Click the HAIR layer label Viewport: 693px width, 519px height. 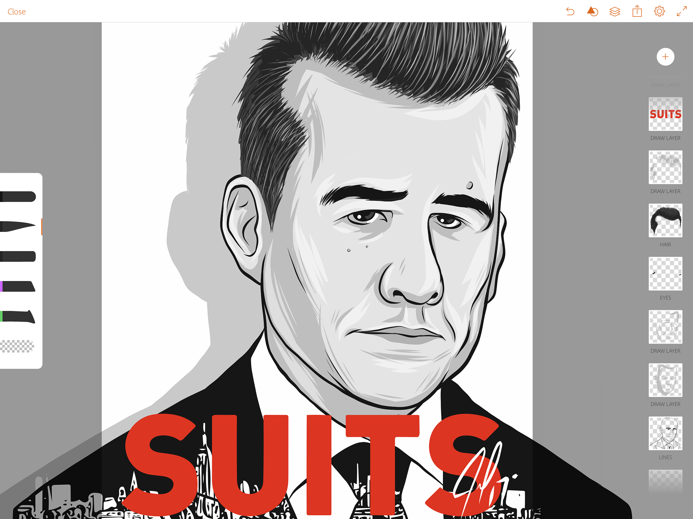(x=666, y=245)
